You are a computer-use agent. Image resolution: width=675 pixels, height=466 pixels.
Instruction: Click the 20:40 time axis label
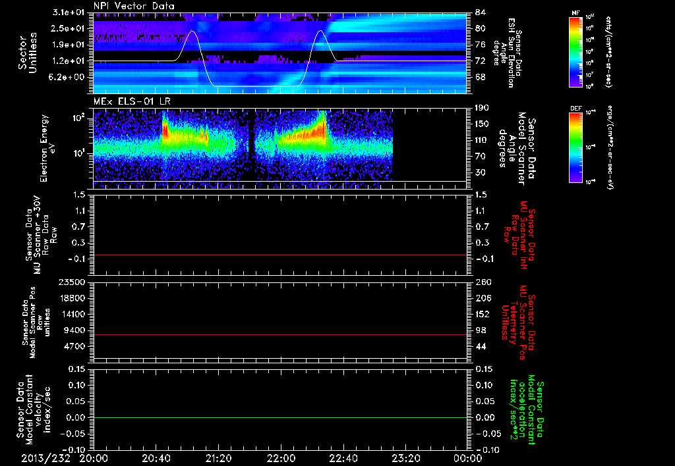point(156,458)
